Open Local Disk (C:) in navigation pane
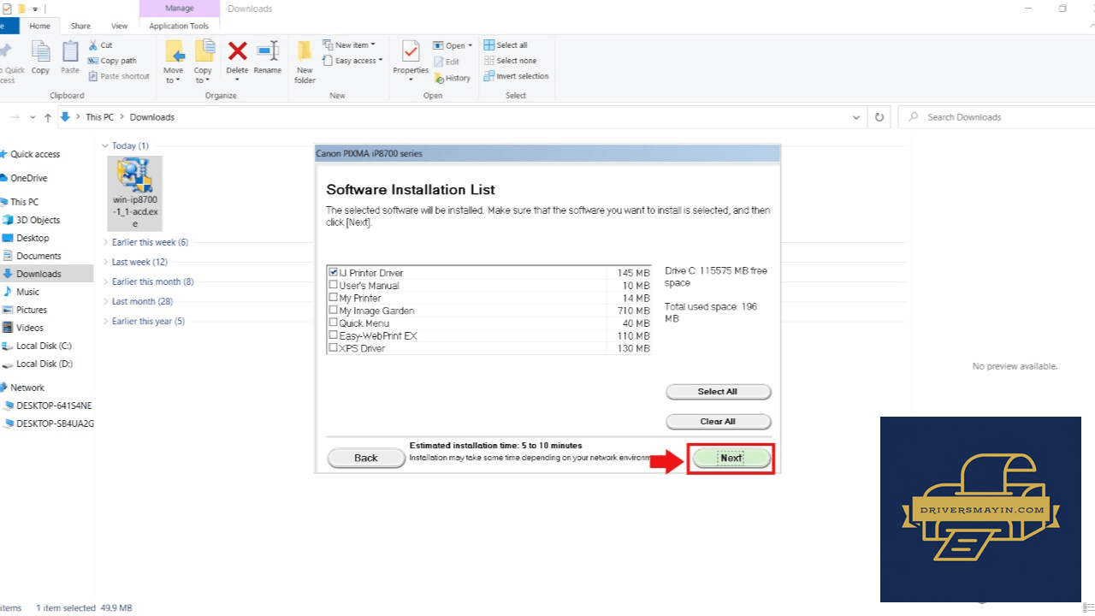Screen dimensions: 1095x616 pos(44,346)
